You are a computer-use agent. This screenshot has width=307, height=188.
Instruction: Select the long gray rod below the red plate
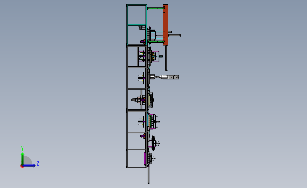point(166,58)
